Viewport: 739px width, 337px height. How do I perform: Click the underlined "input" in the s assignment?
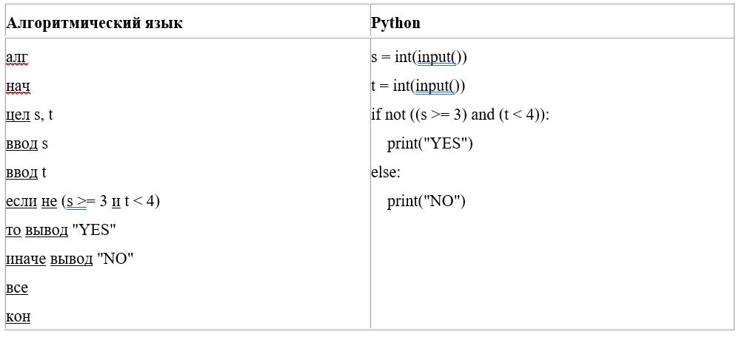[x=435, y=57]
